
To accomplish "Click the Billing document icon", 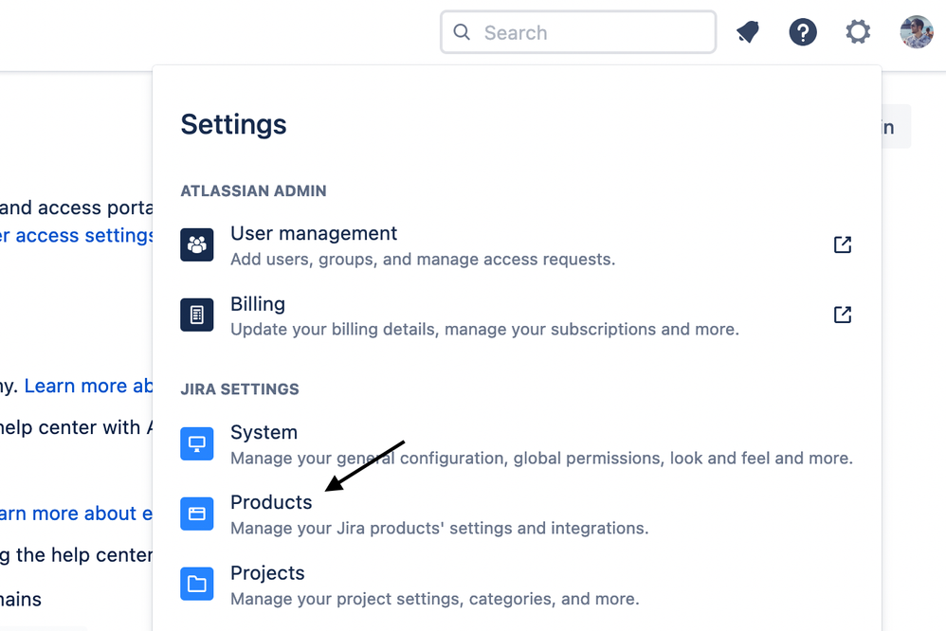I will (196, 315).
